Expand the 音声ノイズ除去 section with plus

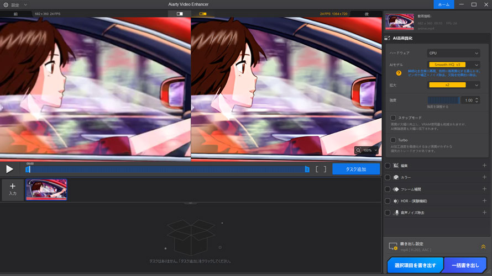tap(484, 213)
